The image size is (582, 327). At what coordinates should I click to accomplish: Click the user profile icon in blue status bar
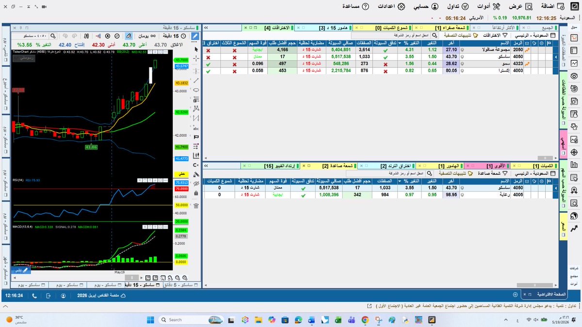coord(64,295)
